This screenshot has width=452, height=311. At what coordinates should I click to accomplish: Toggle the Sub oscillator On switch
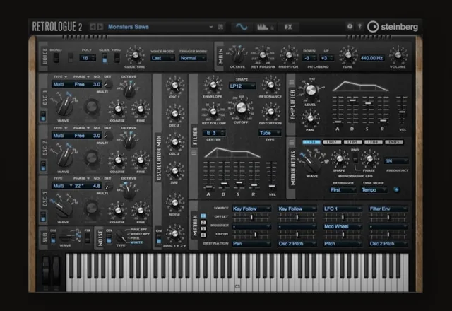click(x=53, y=238)
